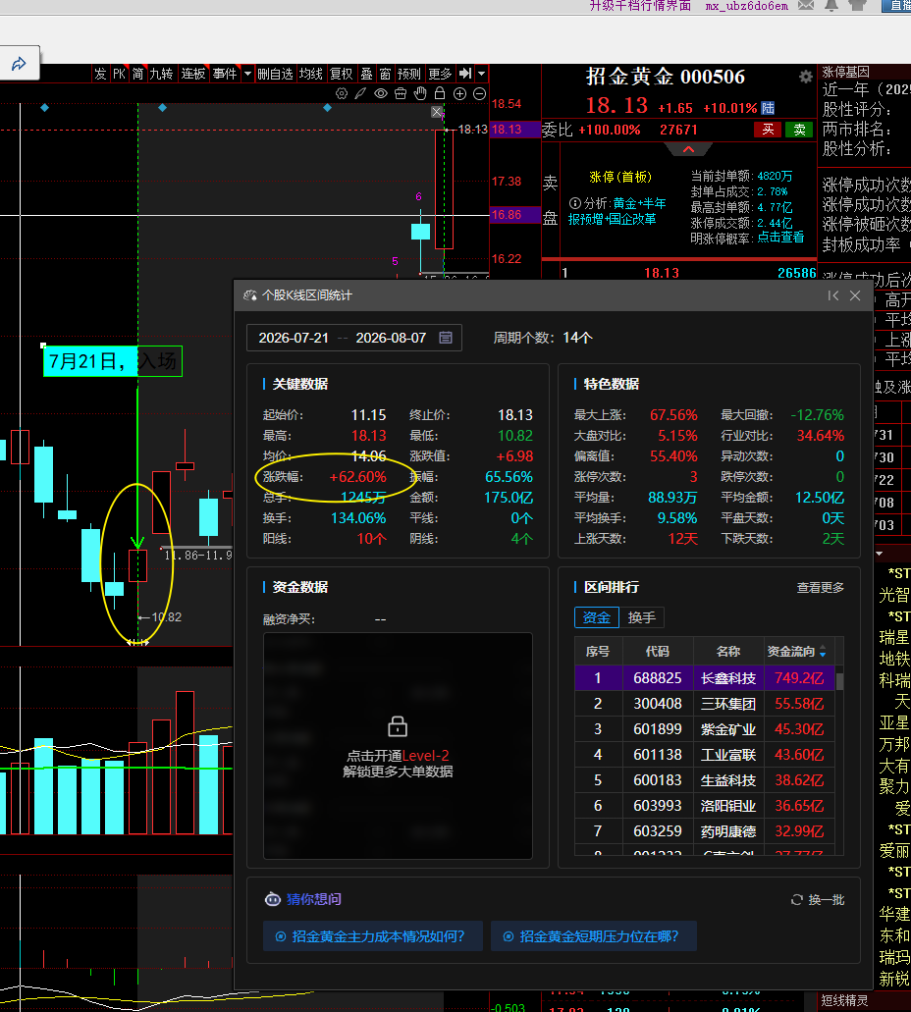
Task: Toggle the eye visibility icon on chart
Action: pos(381,93)
